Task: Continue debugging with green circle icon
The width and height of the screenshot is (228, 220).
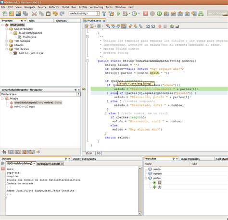Action: [x=159, y=13]
